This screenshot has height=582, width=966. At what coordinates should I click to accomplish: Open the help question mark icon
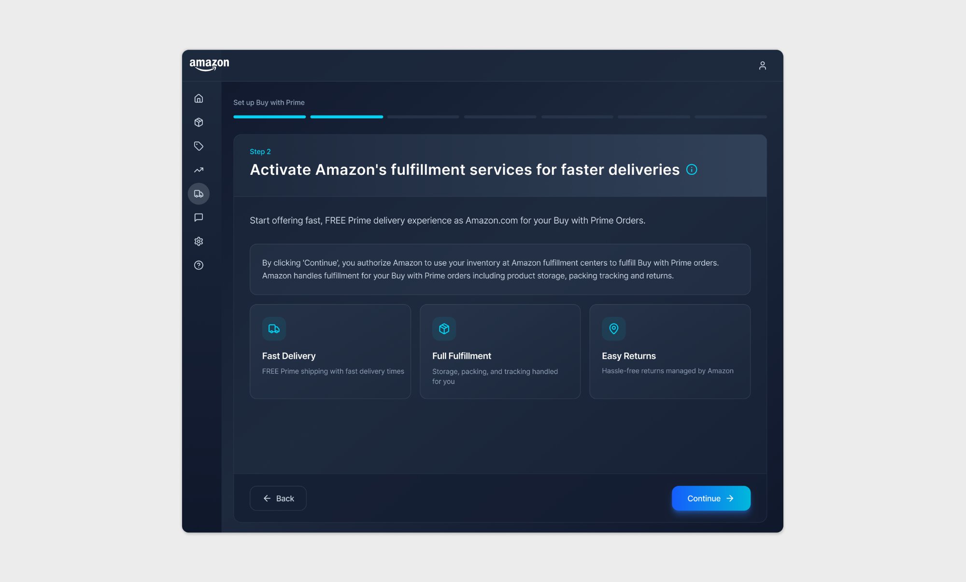199,265
